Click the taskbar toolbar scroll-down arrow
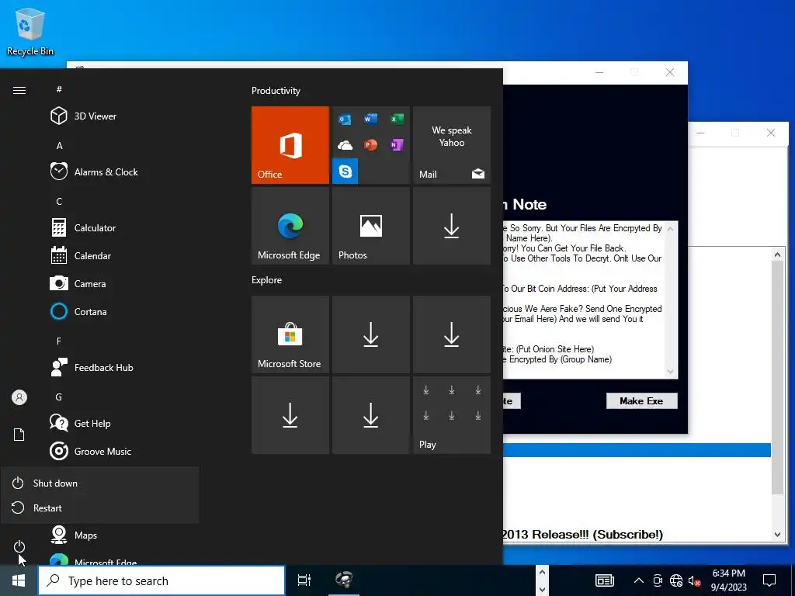 click(x=542, y=589)
